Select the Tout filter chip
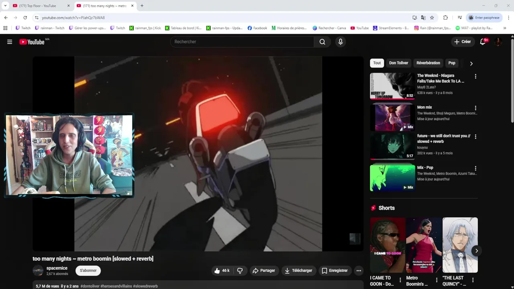 click(x=377, y=63)
